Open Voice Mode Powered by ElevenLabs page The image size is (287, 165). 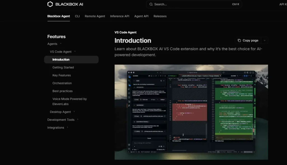[x=70, y=102]
